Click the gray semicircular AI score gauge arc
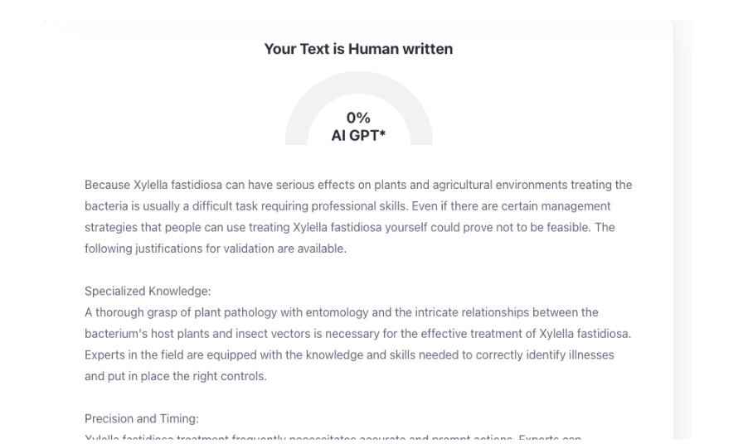The image size is (743, 444). coord(302,116)
